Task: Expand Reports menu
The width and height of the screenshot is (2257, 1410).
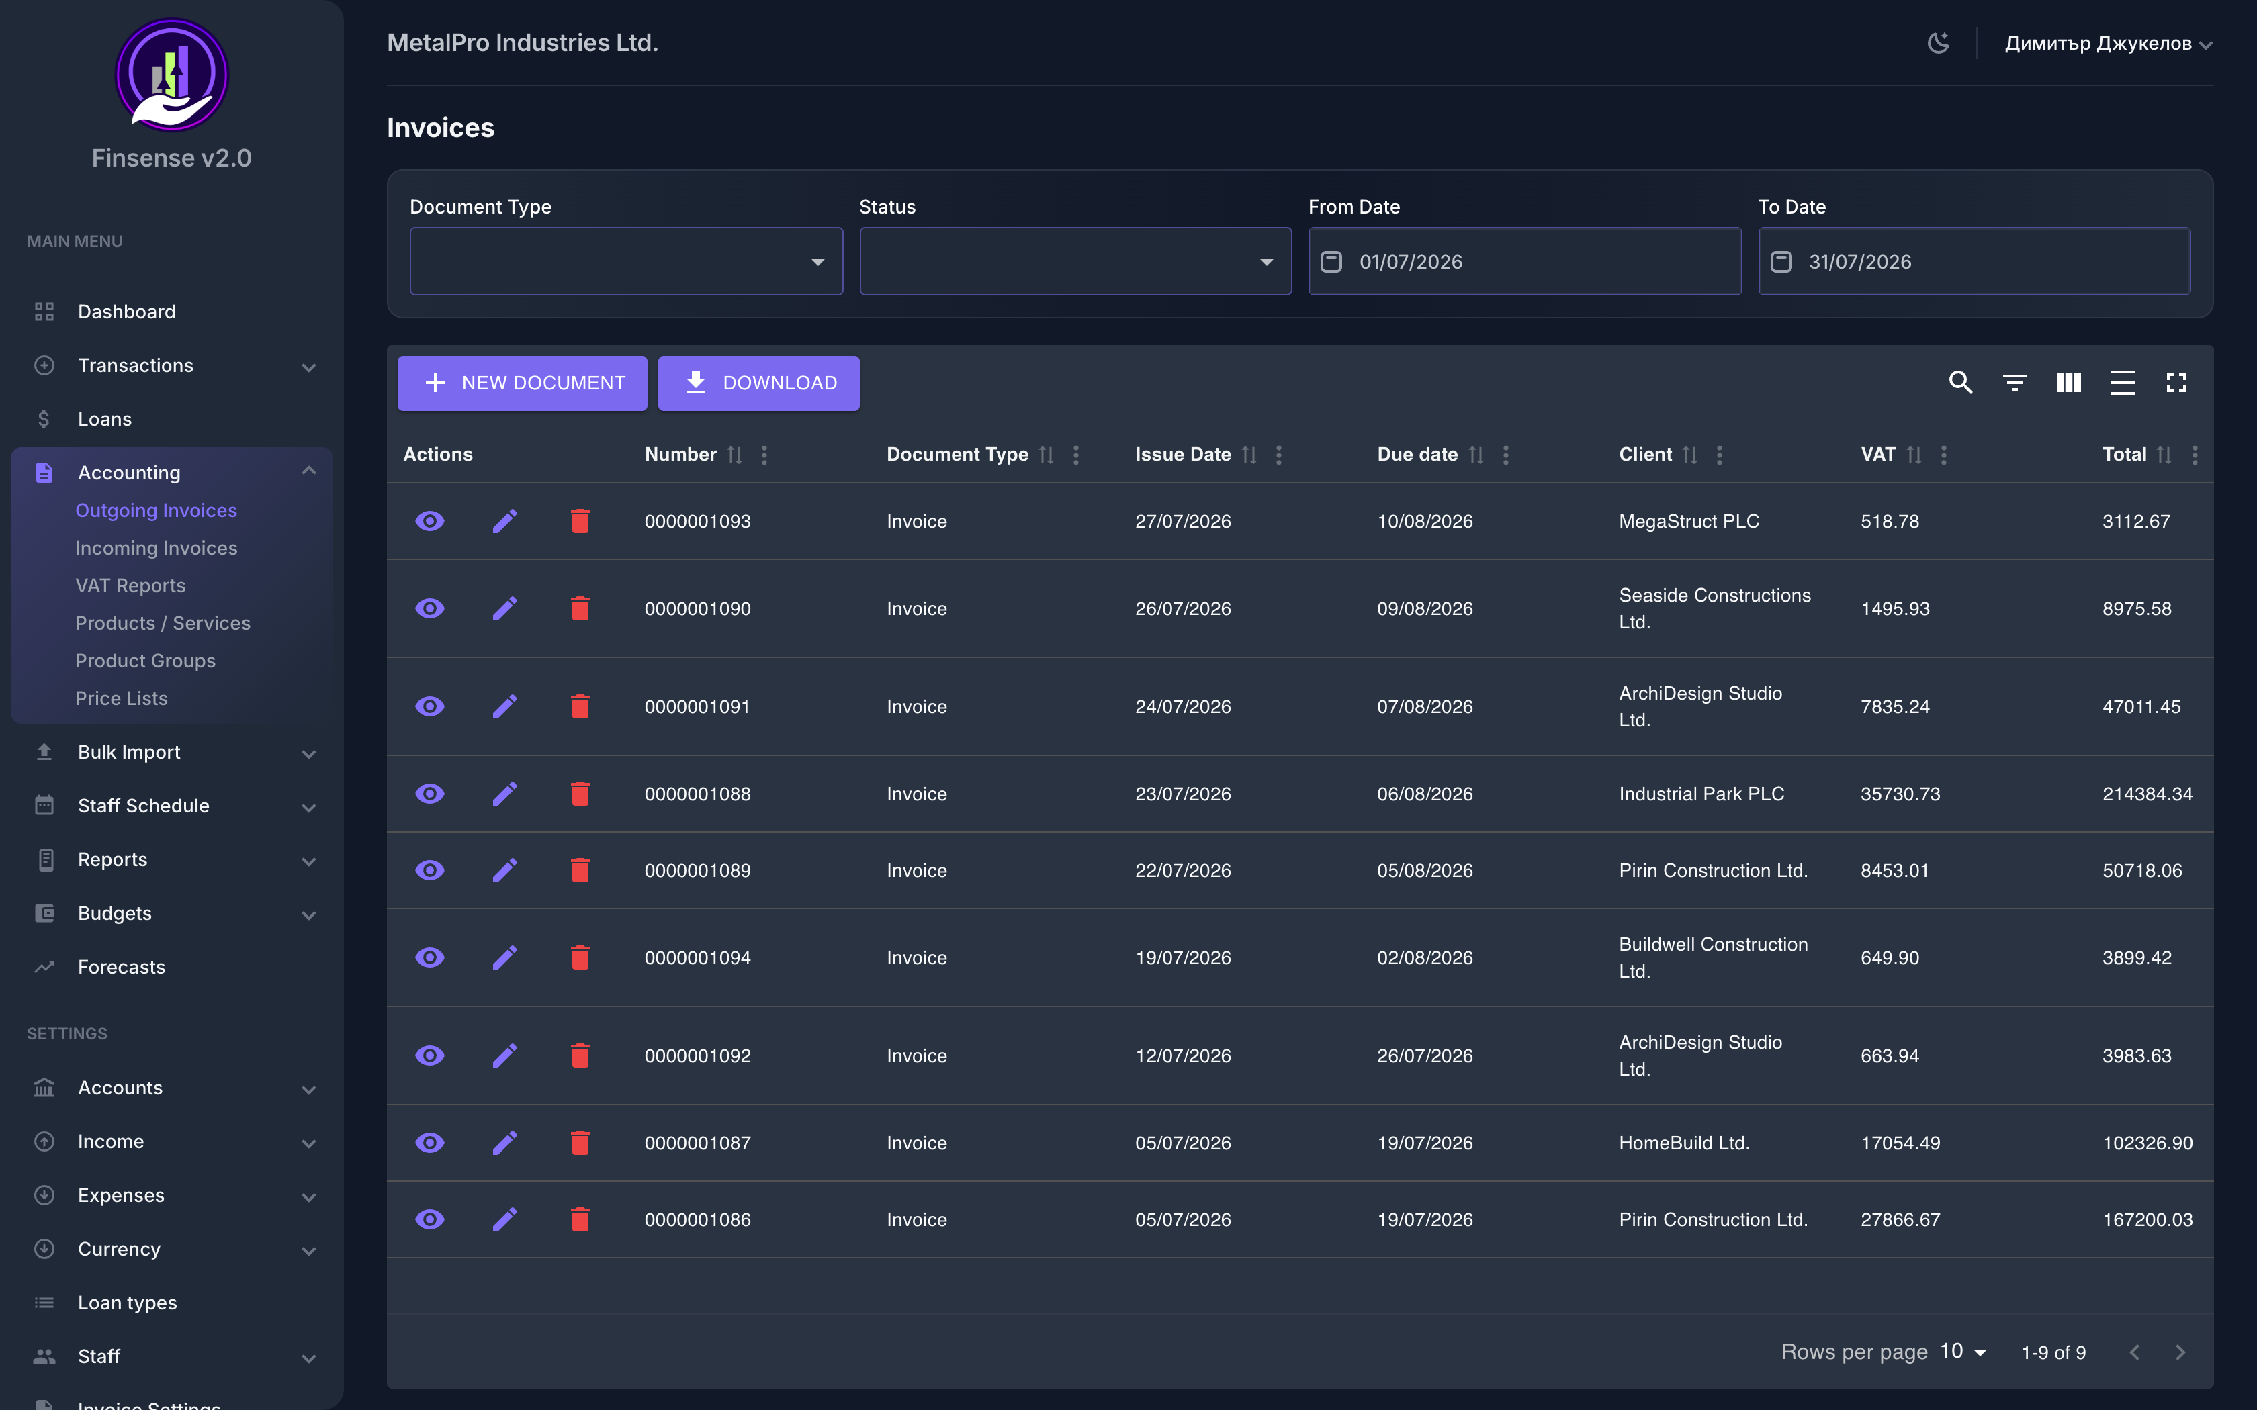Action: coord(171,860)
